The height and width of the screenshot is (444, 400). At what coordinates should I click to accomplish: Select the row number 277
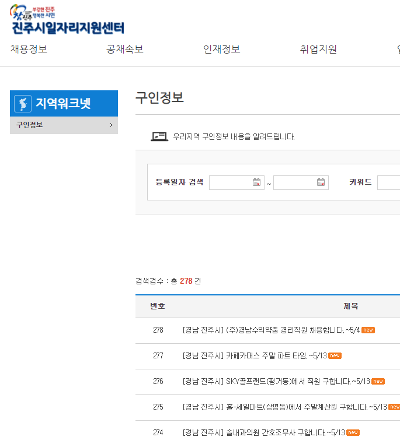tap(158, 355)
